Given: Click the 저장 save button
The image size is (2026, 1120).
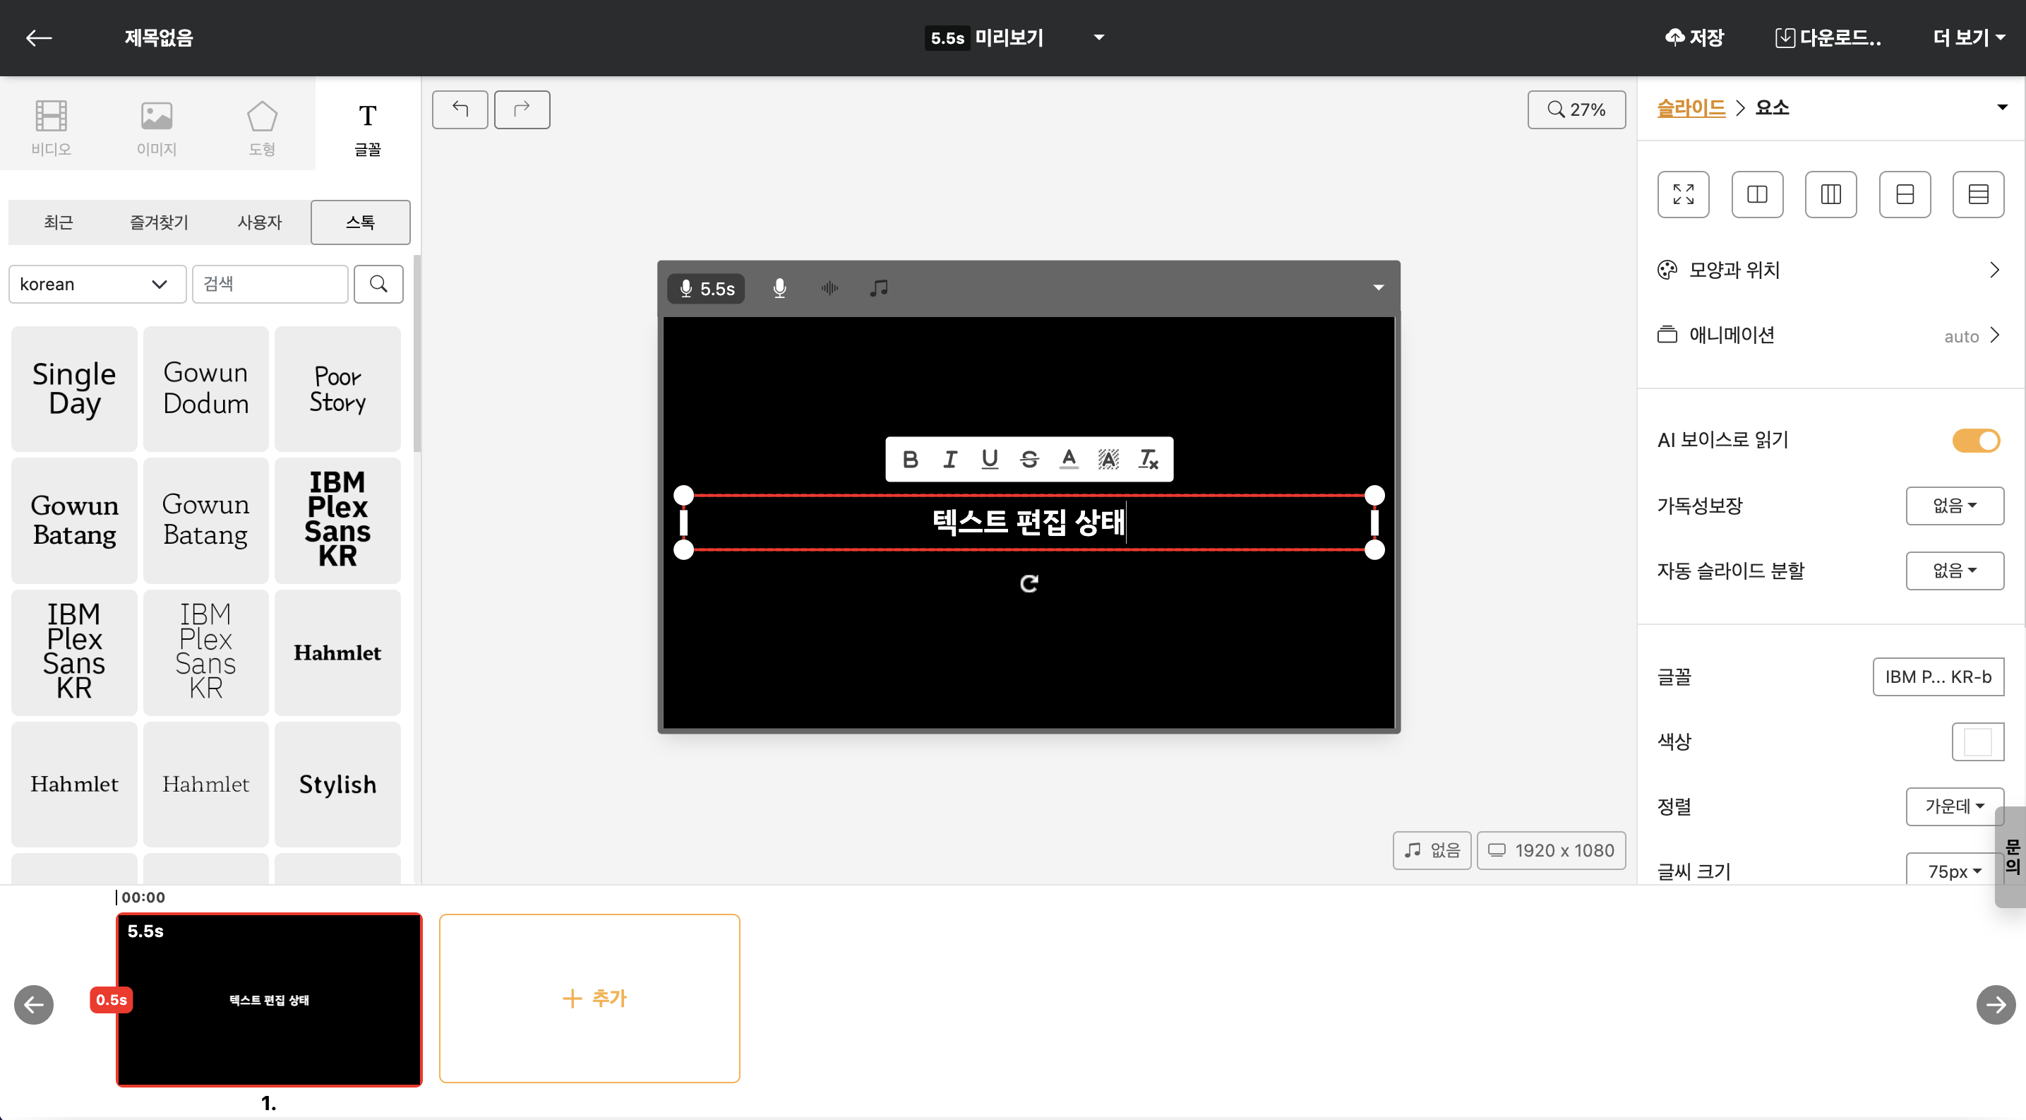Looking at the screenshot, I should point(1695,37).
